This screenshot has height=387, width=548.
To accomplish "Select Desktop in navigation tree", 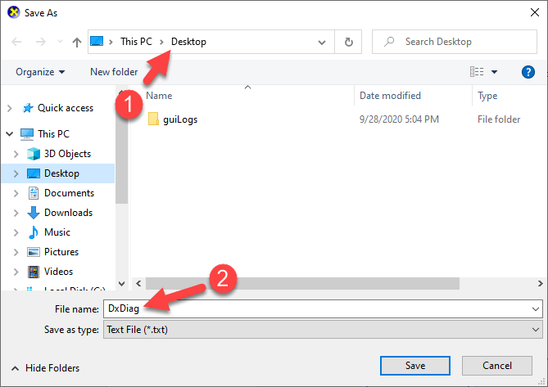I will (x=61, y=173).
